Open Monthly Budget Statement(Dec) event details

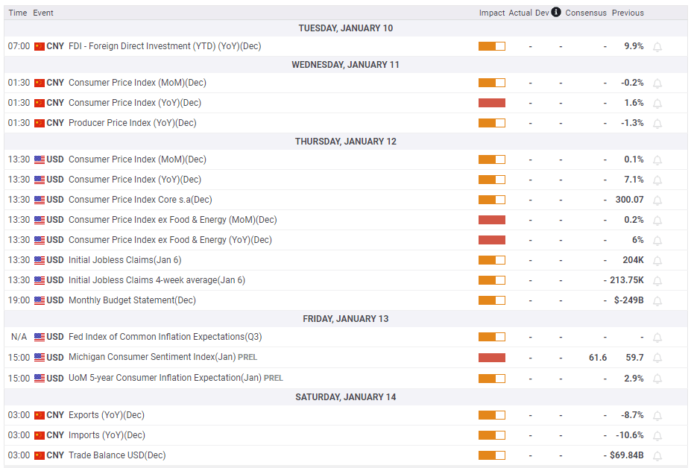click(x=132, y=300)
